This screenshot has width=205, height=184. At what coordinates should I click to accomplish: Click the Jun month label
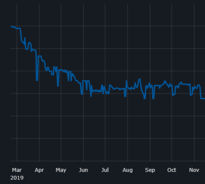83,170
